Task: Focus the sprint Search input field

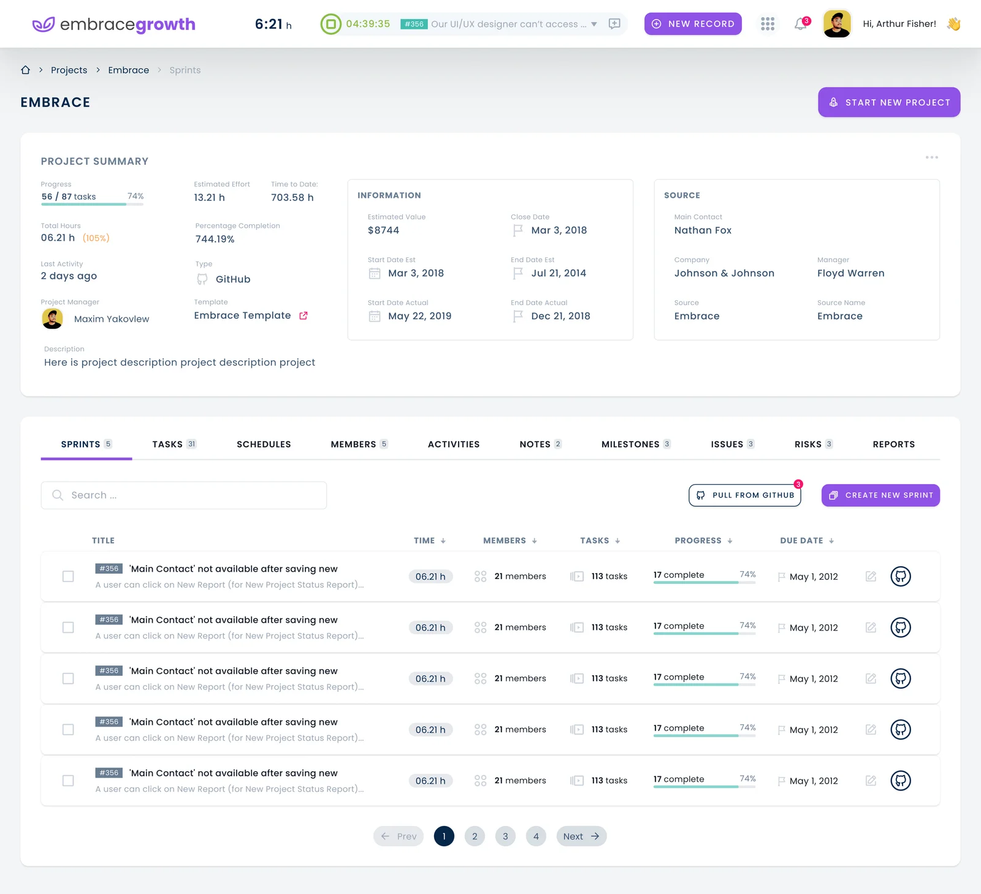Action: (x=184, y=495)
